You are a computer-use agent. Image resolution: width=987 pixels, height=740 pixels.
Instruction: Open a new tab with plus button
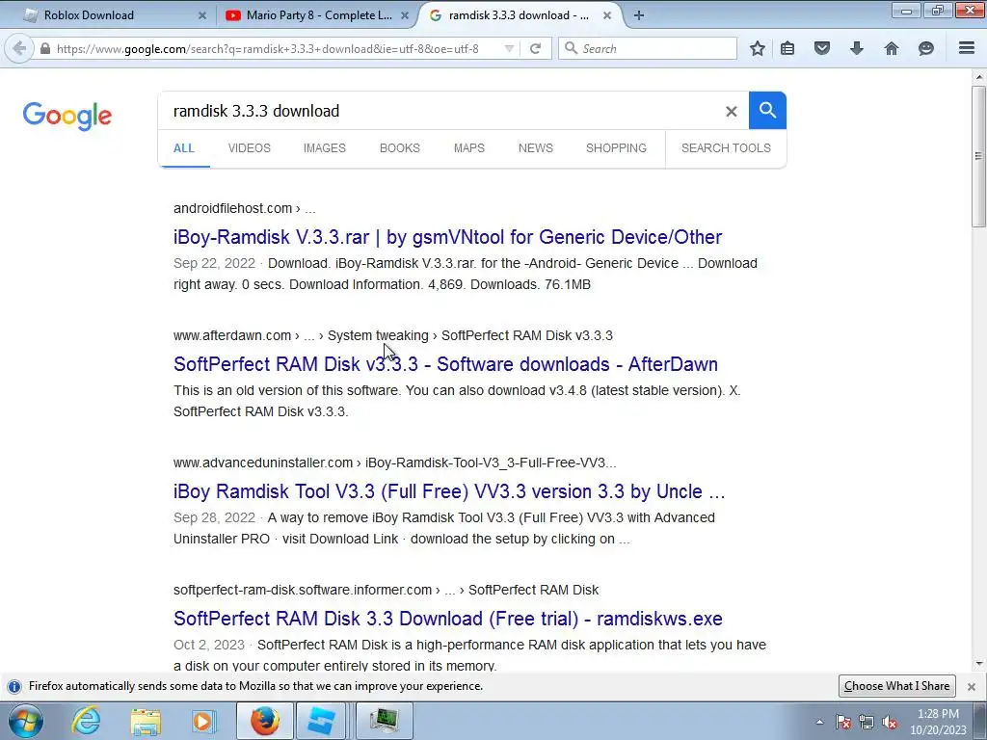tap(639, 15)
